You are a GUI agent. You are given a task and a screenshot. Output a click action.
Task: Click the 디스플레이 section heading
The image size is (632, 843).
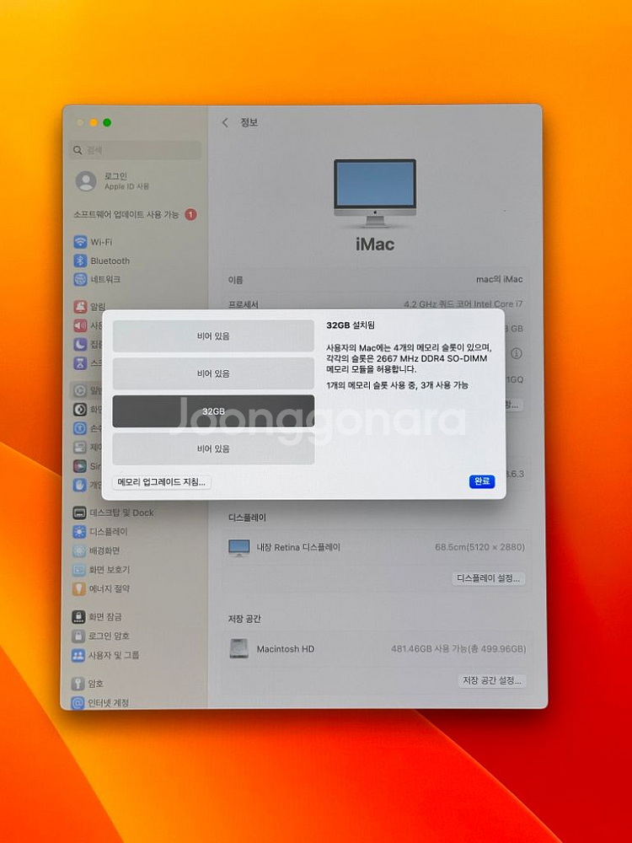tap(247, 518)
